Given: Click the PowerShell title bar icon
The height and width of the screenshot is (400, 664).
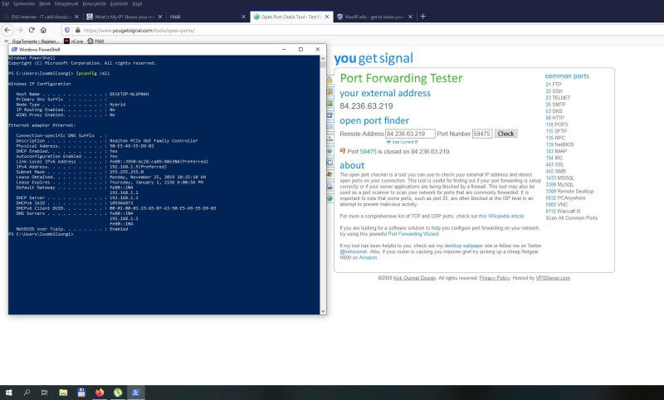Looking at the screenshot, I should point(14,49).
